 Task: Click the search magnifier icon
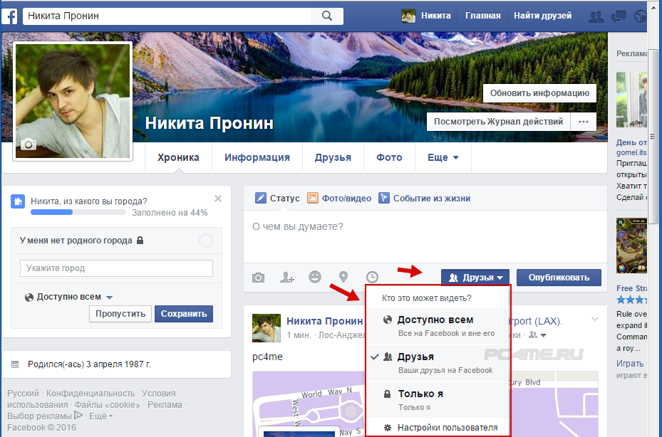click(x=327, y=16)
